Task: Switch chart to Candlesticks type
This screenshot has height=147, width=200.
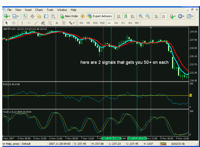Action: (x=126, y=16)
